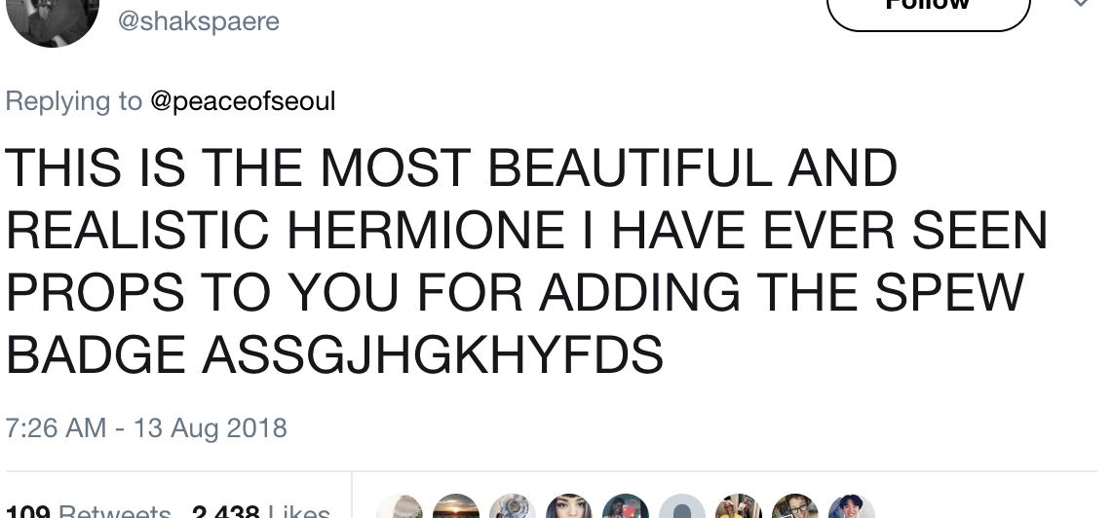Click the "Replying to" label text

point(74,101)
